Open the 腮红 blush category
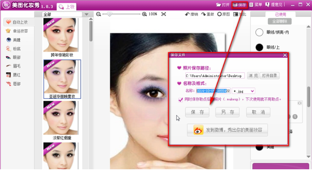 [13, 75]
